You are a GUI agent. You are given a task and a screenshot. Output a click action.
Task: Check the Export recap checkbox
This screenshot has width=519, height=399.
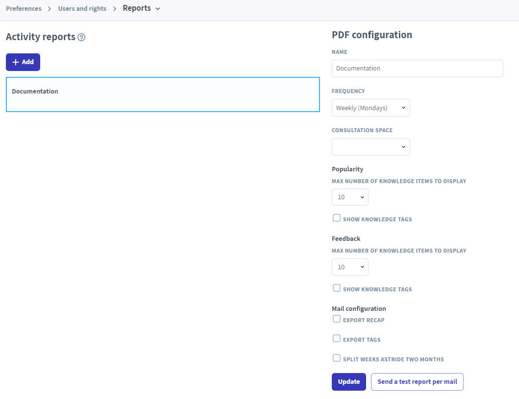[337, 319]
